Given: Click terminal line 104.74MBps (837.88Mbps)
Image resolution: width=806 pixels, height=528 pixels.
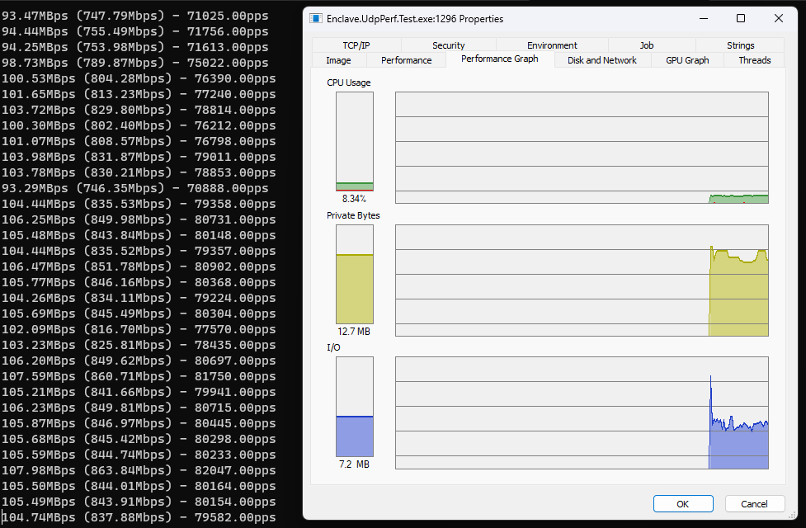Looking at the screenshot, I should 139,517.
